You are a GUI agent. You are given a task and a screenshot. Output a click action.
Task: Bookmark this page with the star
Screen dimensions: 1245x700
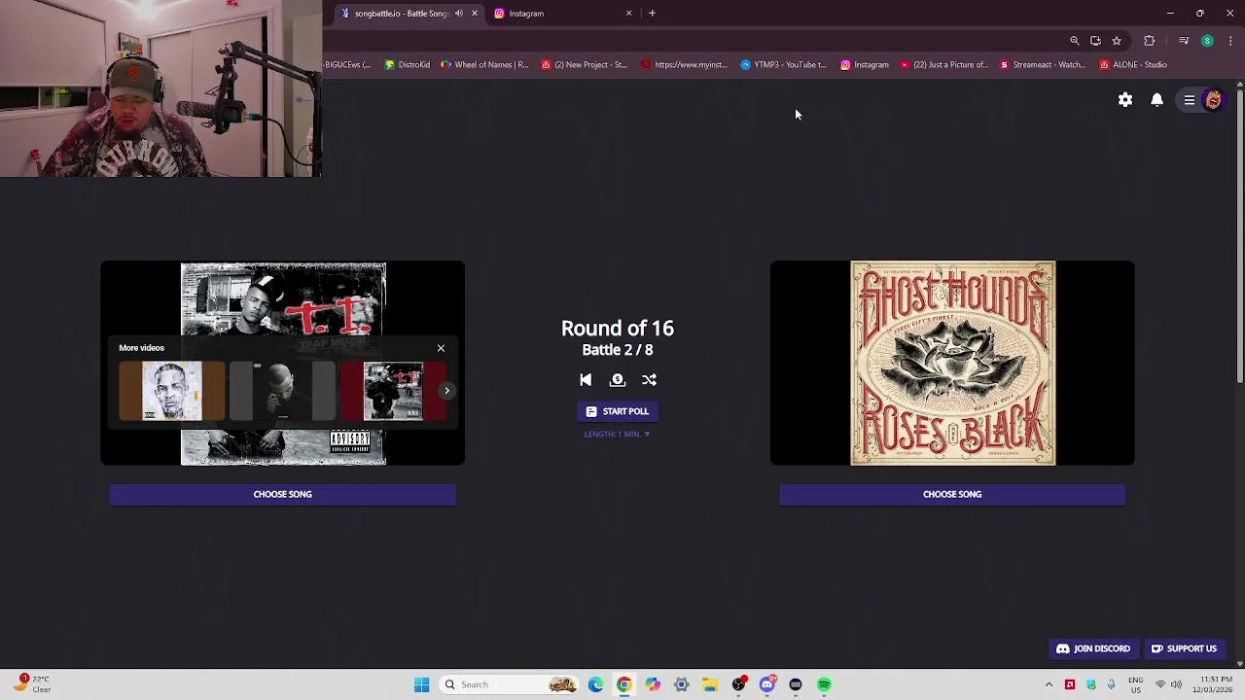[x=1117, y=41]
